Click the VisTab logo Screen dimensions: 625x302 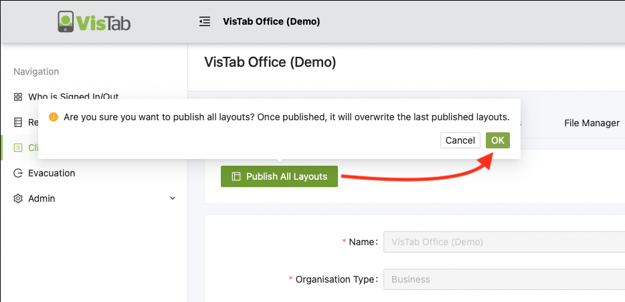tap(94, 21)
